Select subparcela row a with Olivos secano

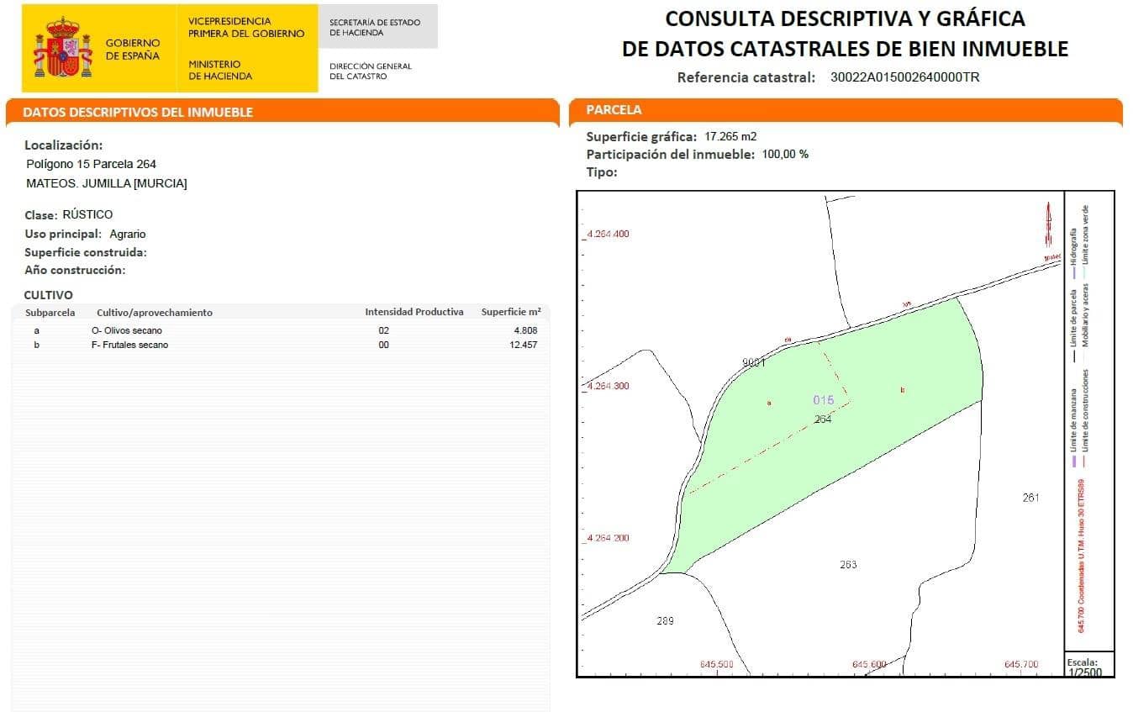[x=126, y=330]
